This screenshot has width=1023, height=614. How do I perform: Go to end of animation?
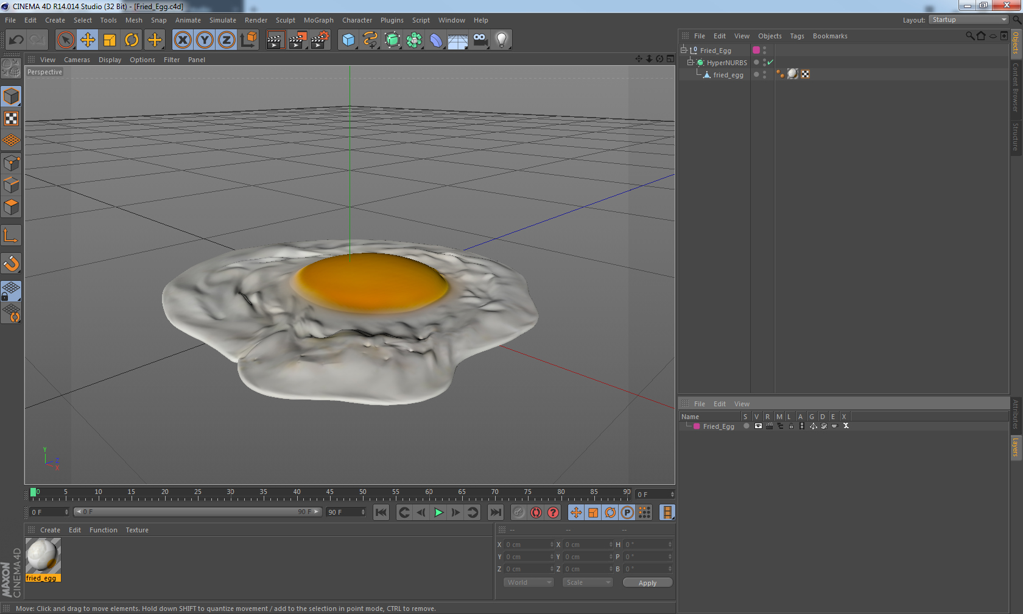[x=496, y=512]
